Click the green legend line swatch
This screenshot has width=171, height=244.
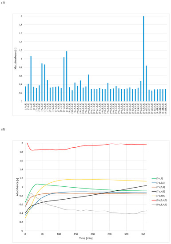point(154,178)
